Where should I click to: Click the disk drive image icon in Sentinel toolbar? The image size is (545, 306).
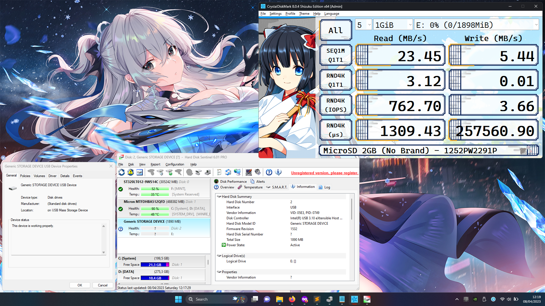click(140, 172)
